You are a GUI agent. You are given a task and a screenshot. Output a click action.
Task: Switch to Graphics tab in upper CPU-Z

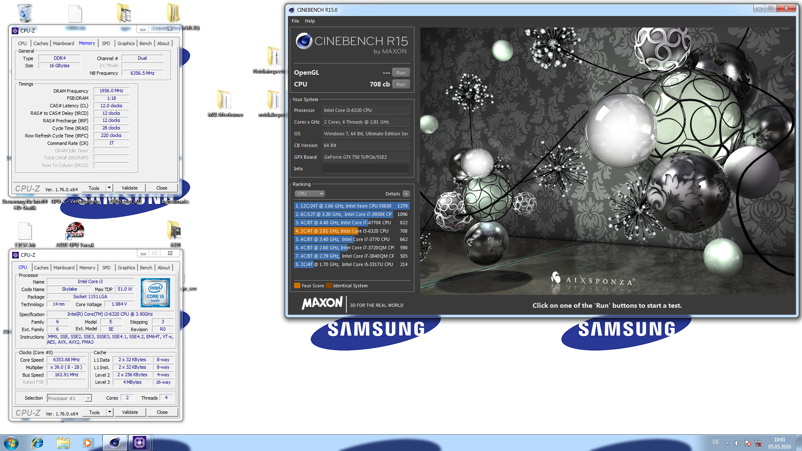(126, 43)
